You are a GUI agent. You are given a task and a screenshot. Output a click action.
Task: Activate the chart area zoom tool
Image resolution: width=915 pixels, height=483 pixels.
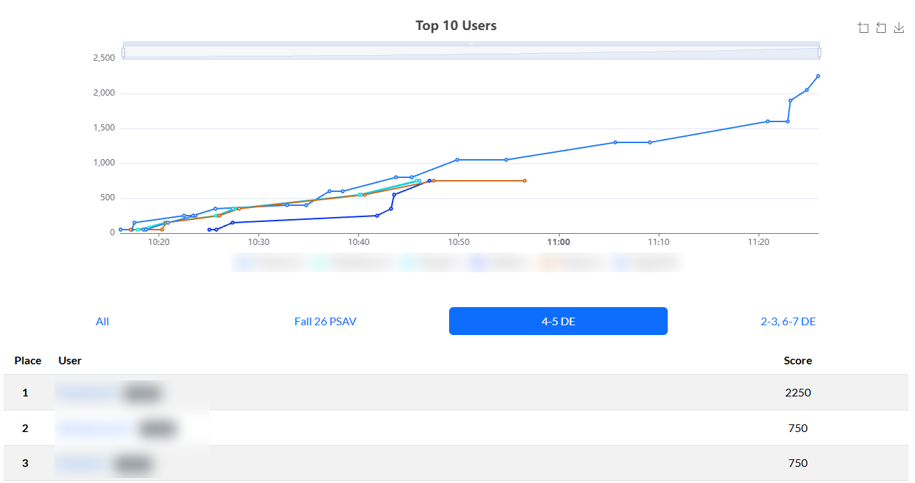pos(863,28)
